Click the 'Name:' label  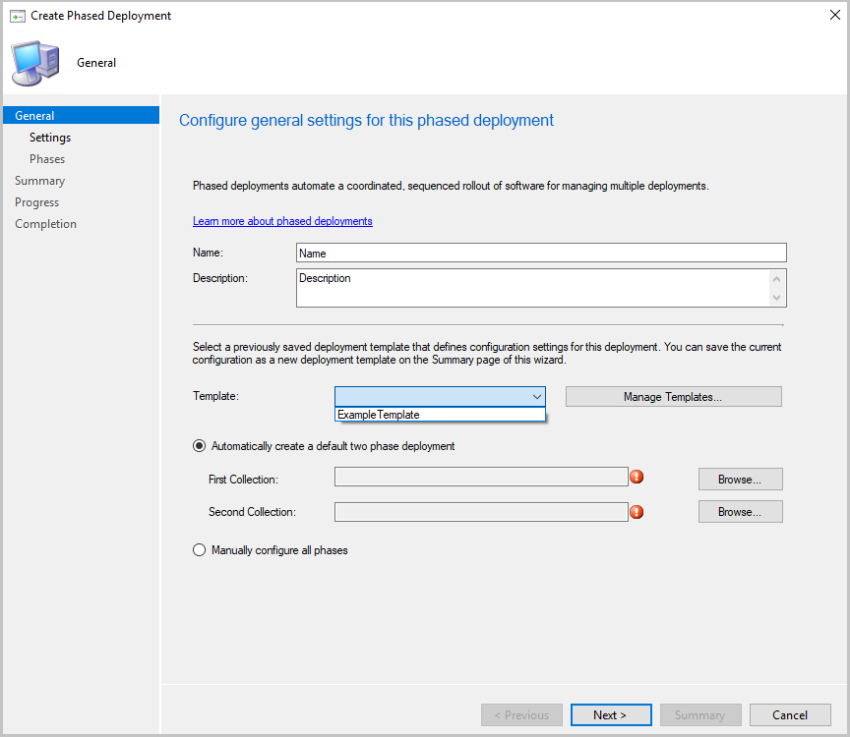[209, 253]
